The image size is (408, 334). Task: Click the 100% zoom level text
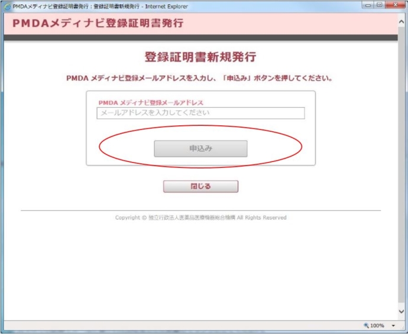(377, 326)
